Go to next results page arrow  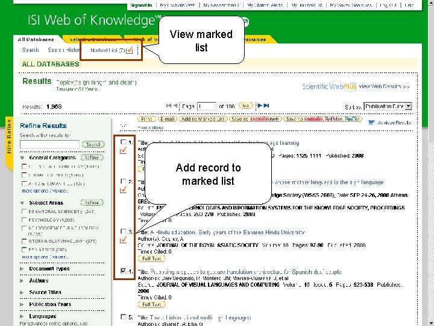260,106
